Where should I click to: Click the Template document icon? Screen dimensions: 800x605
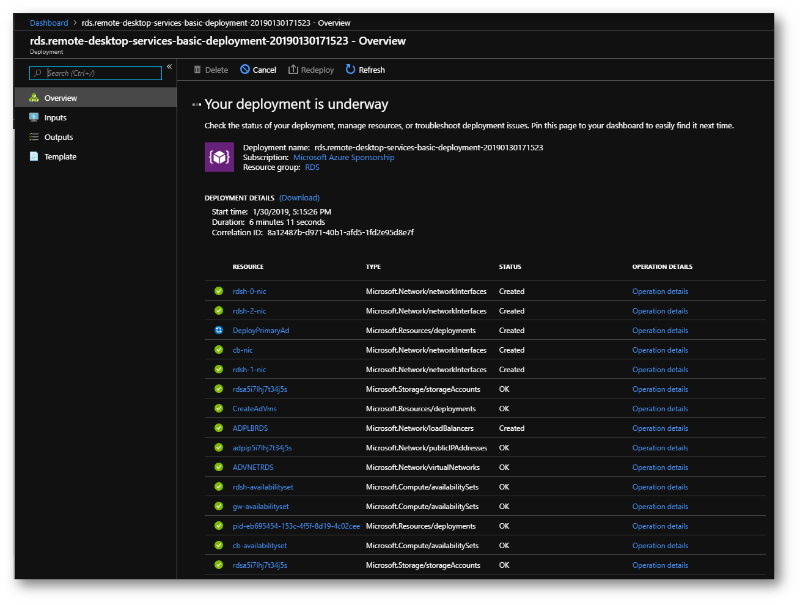pyautogui.click(x=34, y=156)
